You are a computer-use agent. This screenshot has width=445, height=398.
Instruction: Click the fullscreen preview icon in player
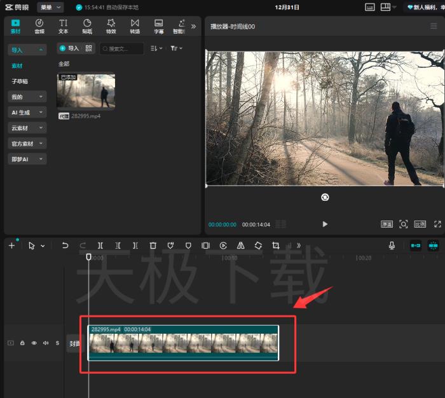click(x=437, y=224)
